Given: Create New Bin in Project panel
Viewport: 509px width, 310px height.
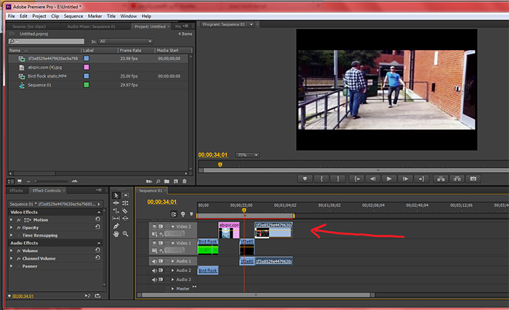Looking at the screenshot, I should coord(167,181).
